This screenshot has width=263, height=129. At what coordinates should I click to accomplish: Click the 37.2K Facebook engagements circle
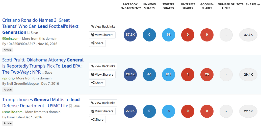(130, 35)
